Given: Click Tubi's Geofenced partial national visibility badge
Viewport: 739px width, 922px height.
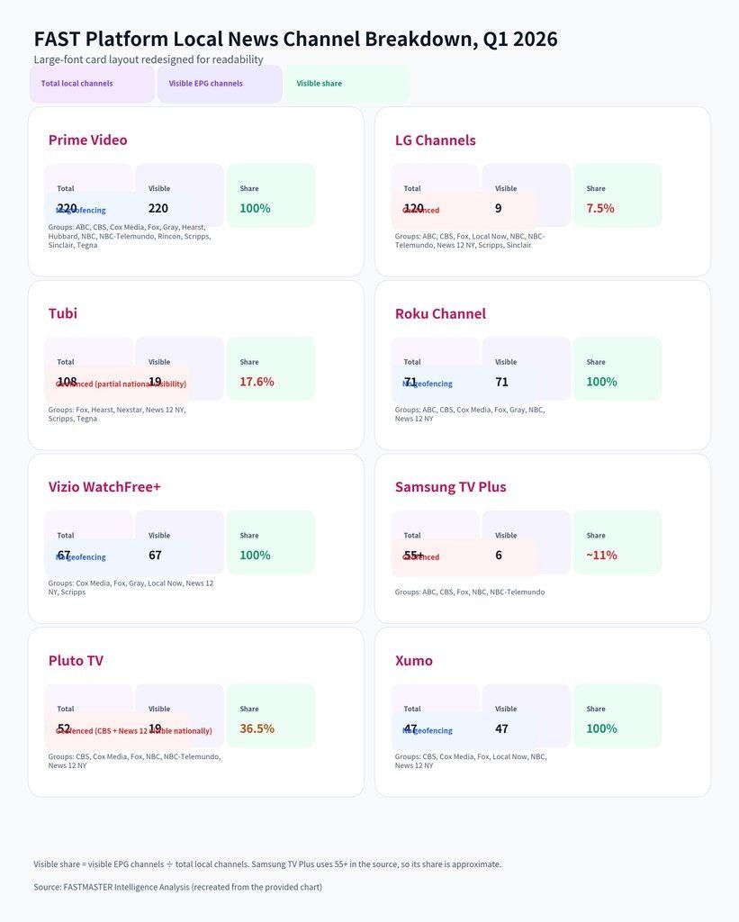Looking at the screenshot, I should pyautogui.click(x=117, y=384).
